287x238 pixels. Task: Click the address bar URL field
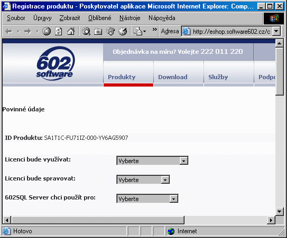(x=232, y=32)
